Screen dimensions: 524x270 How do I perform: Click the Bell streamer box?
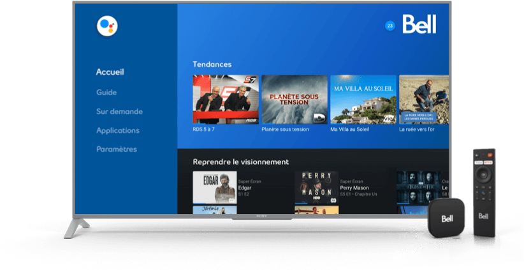pos(446,218)
